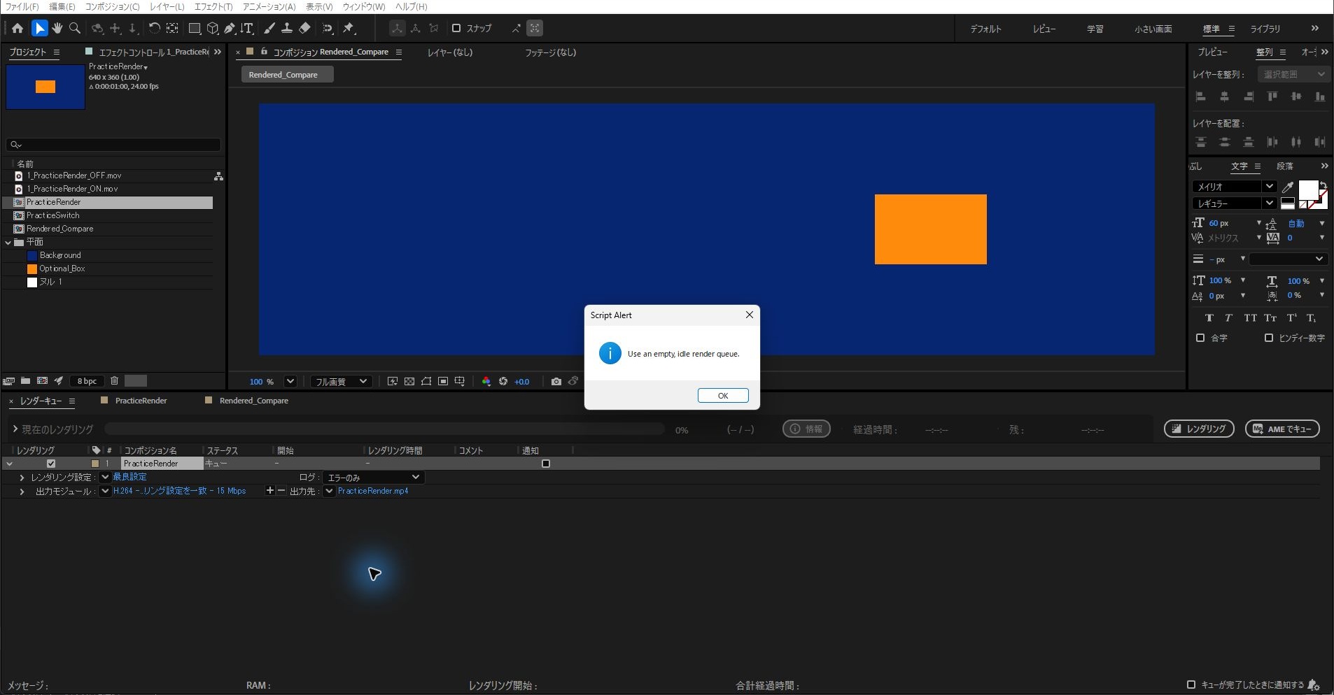This screenshot has height=695, width=1334.
Task: Open the レギュラー font style dropdown
Action: coord(1234,203)
